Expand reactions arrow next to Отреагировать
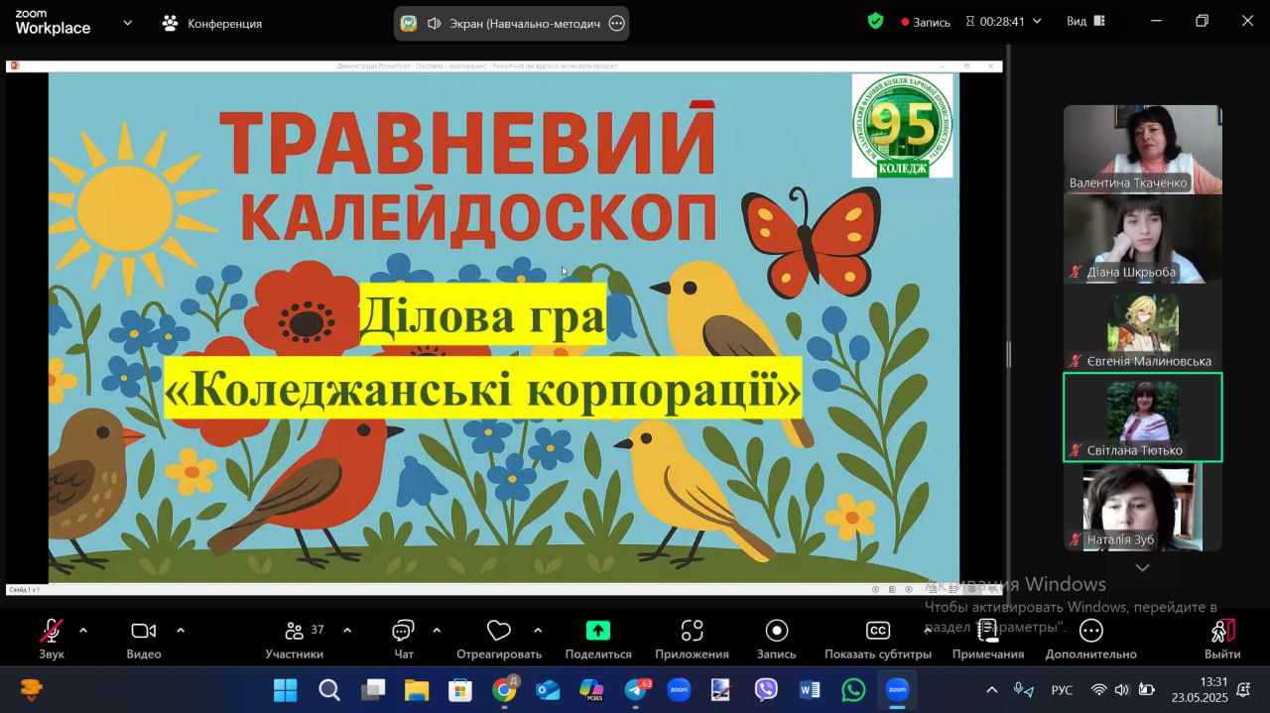The height and width of the screenshot is (713, 1270). click(x=538, y=630)
